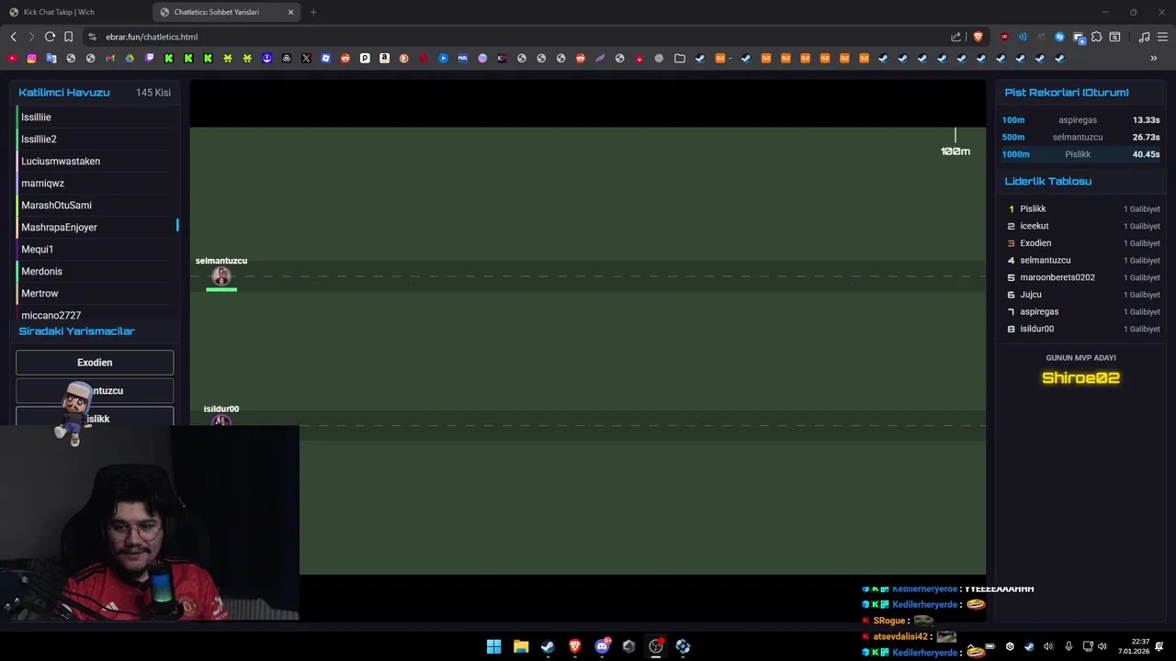Click the participant list scrollbar thumb

pos(177,225)
